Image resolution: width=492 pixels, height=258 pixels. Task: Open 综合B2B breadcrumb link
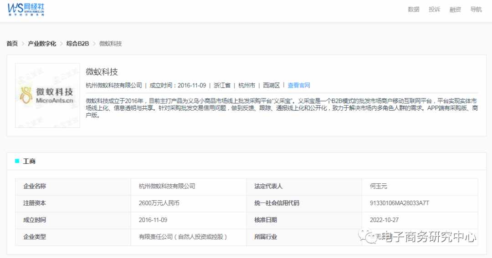pos(77,44)
